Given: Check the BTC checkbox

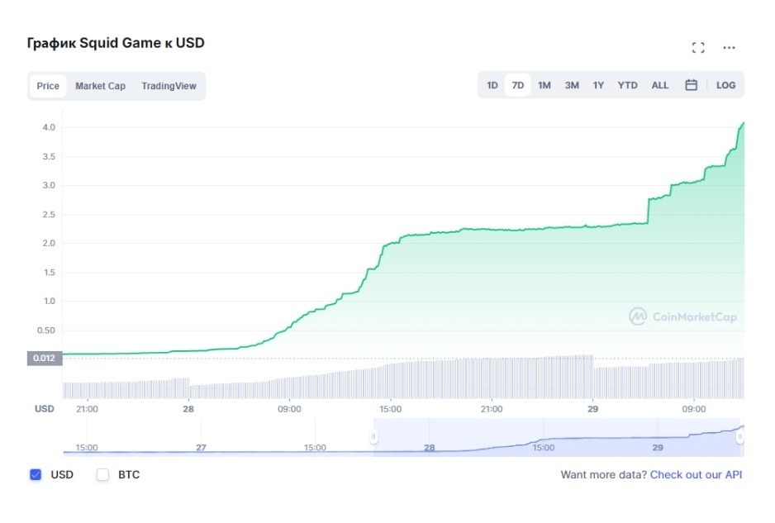Looking at the screenshot, I should point(102,474).
